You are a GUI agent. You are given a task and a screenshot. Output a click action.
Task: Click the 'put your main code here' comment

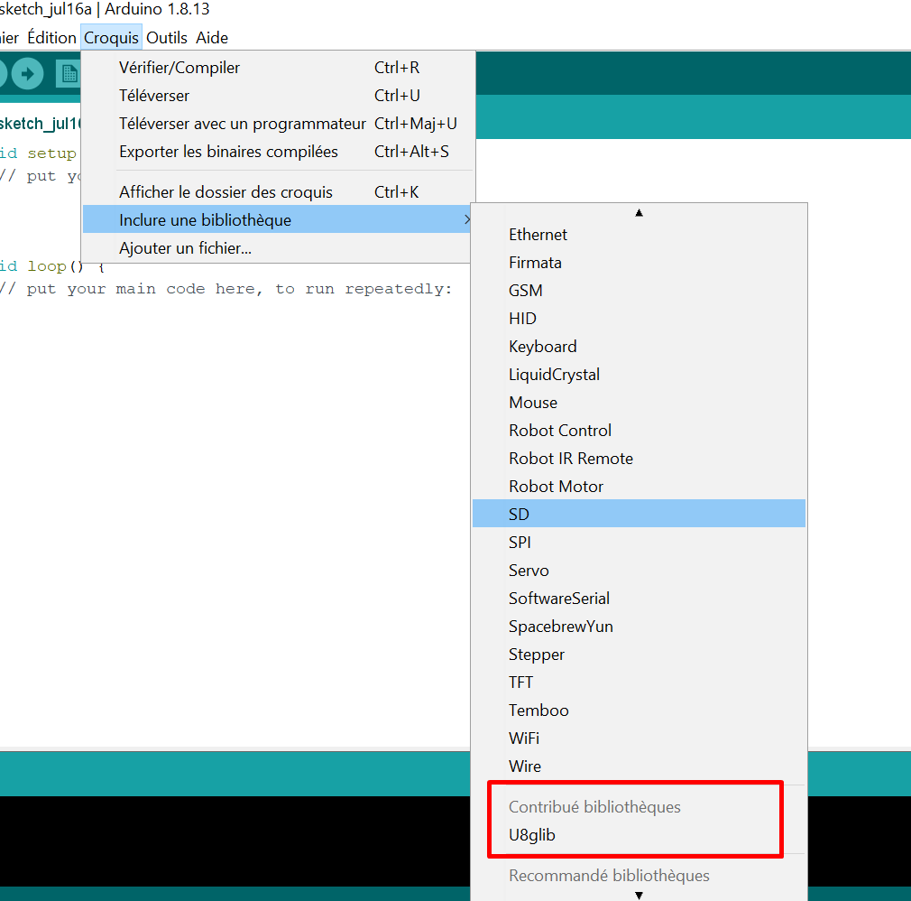tap(225, 289)
